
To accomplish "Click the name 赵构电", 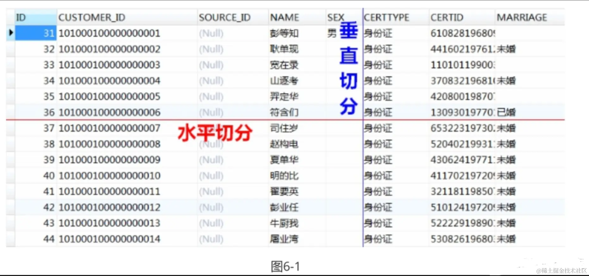I will (284, 144).
